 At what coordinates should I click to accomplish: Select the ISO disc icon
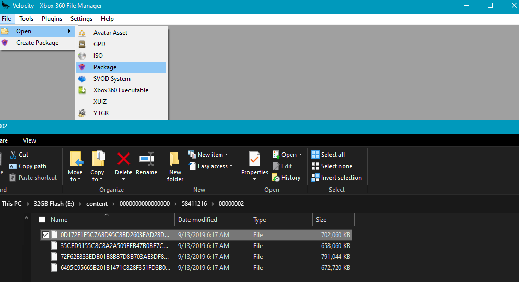(x=82, y=55)
